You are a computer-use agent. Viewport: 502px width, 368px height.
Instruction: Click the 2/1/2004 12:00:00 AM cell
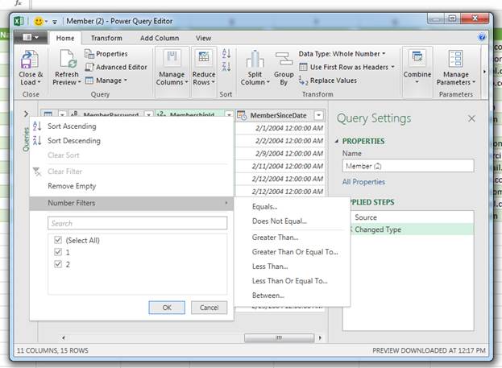(280, 128)
